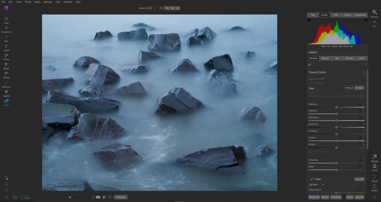Open the Sky tab

(x=337, y=58)
